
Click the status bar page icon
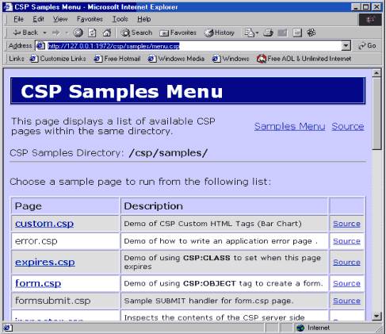click(7, 328)
